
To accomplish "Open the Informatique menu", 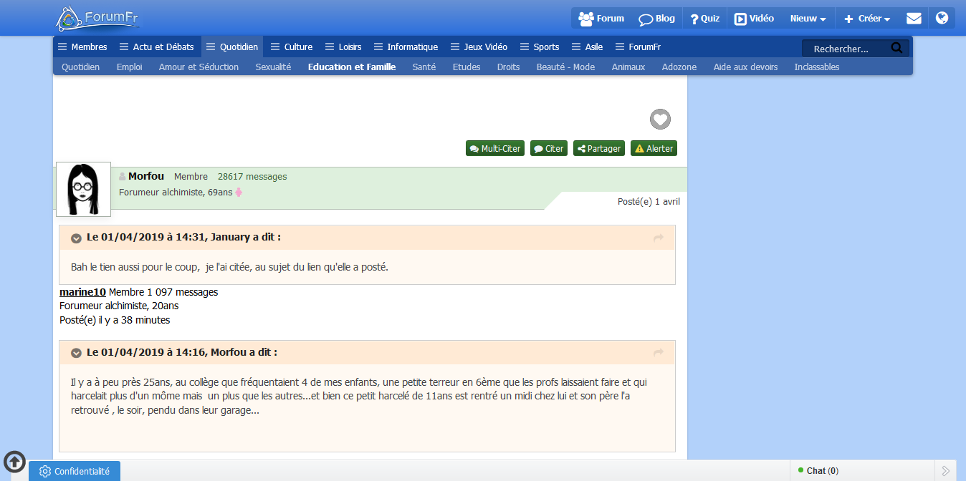I will 406,47.
